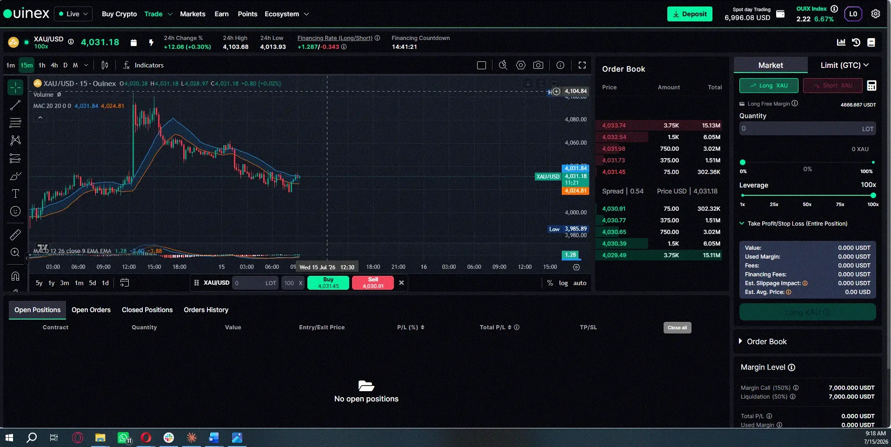Open chart candle style selector
The width and height of the screenshot is (891, 447).
point(105,65)
